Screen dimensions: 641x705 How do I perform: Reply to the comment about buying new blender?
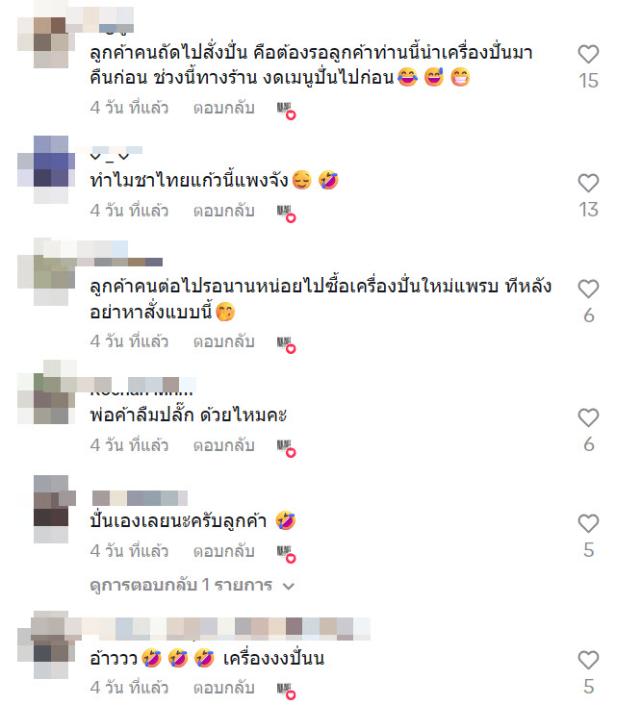pos(223,341)
